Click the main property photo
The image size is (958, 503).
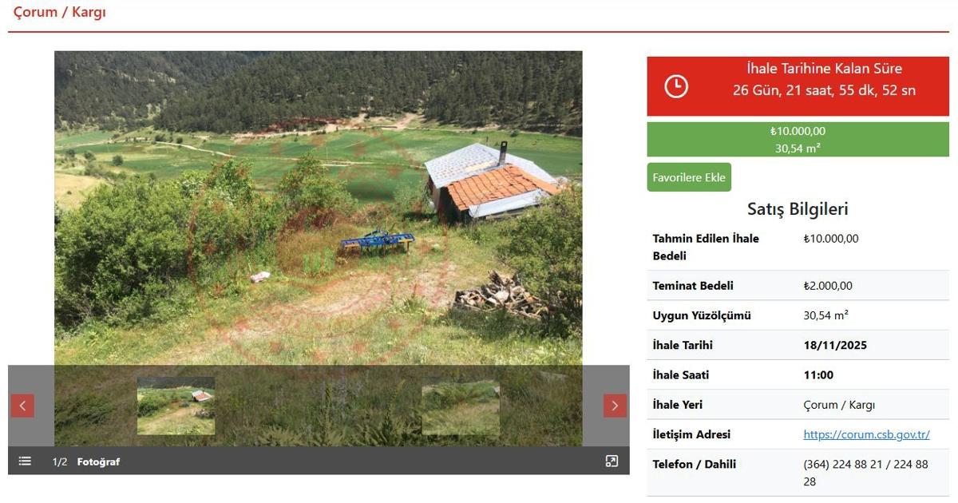[319, 208]
